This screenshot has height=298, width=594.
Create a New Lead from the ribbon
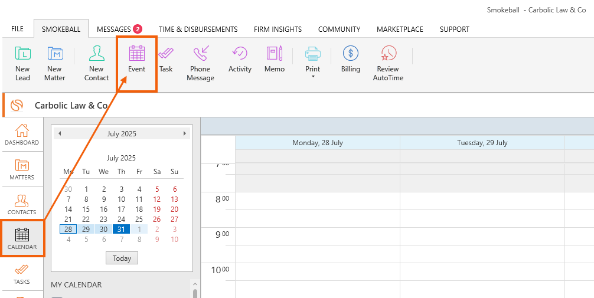pos(22,63)
